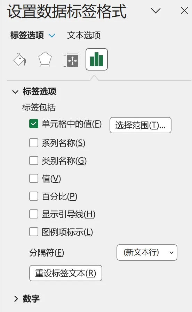Check the 显示引导线 option
Image resolution: width=192 pixels, height=312 pixels.
[x=34, y=214]
